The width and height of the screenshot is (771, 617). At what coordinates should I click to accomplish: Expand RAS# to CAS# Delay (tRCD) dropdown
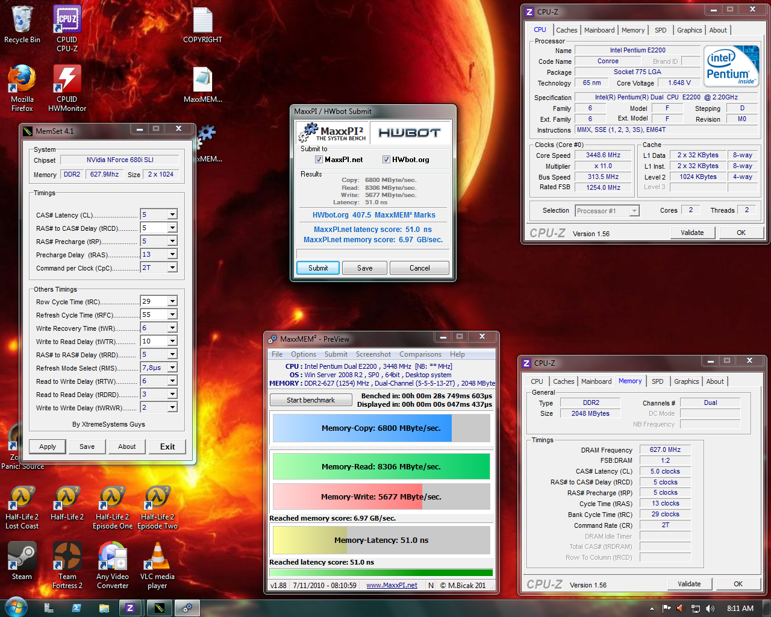pyautogui.click(x=172, y=228)
